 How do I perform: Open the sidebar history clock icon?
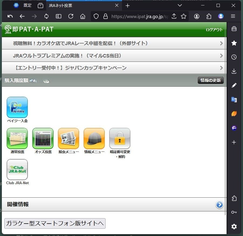coord(234,57)
